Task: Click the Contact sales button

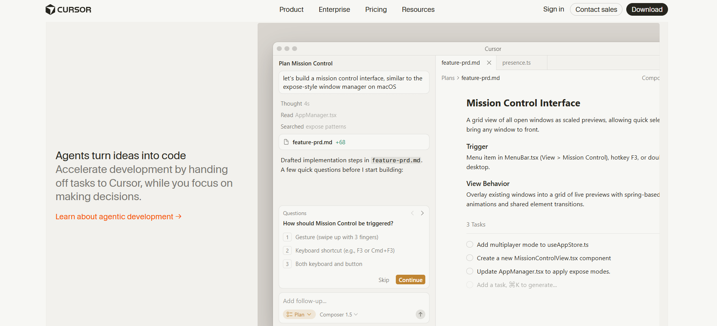Action: (596, 10)
